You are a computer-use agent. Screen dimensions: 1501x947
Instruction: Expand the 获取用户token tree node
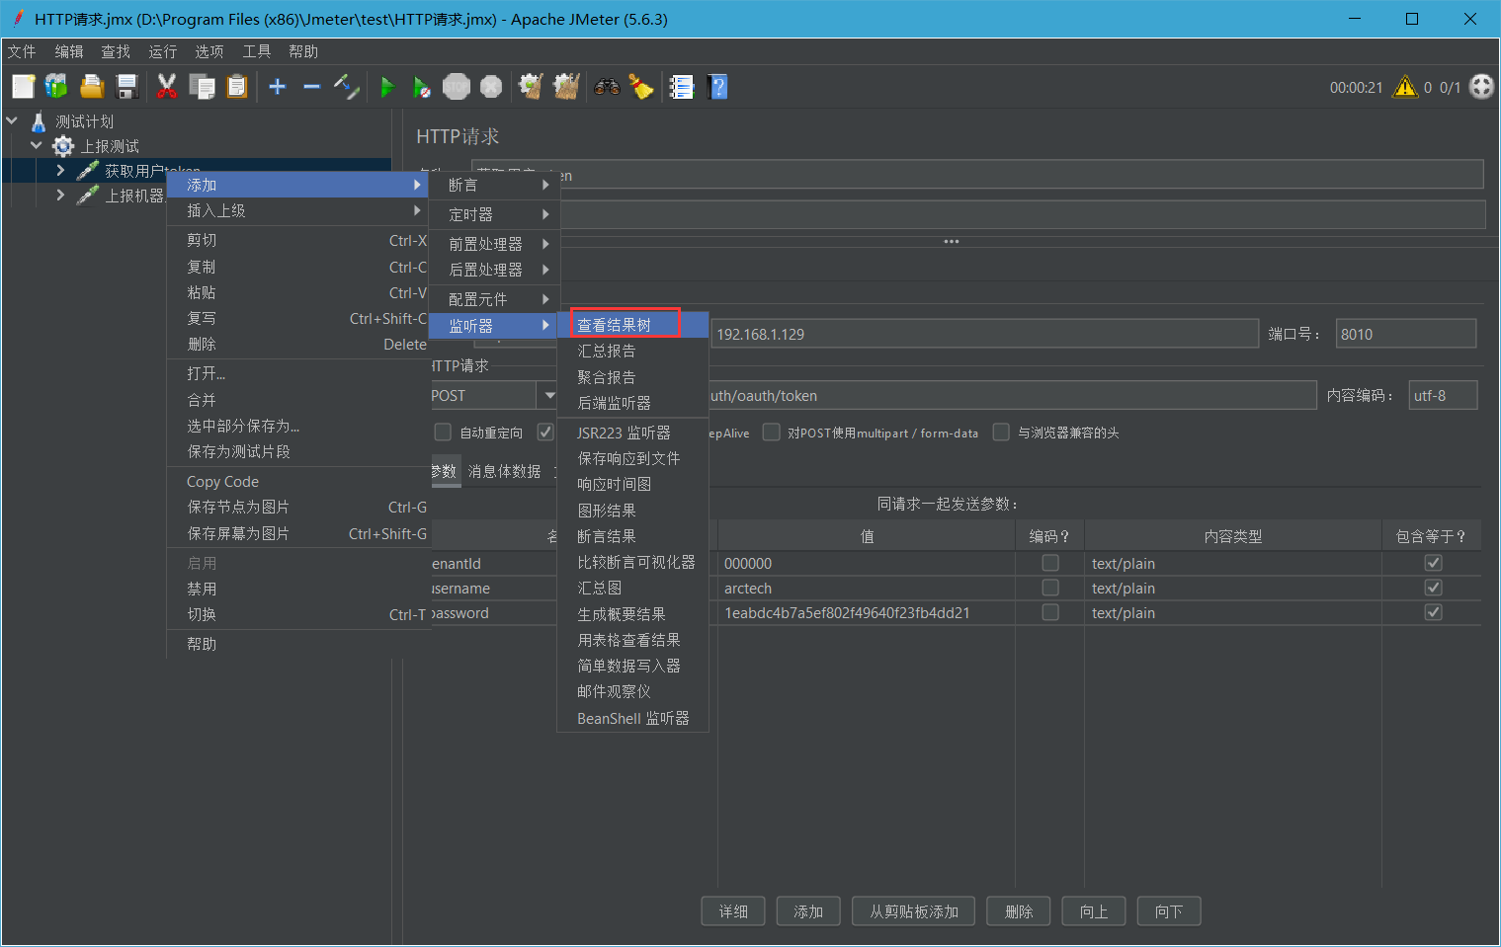pyautogui.click(x=61, y=171)
